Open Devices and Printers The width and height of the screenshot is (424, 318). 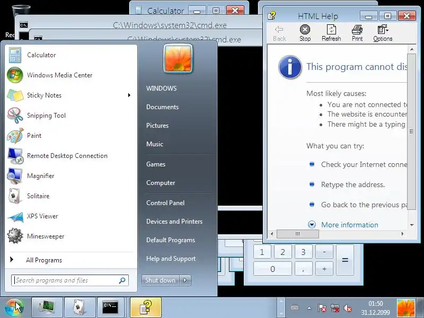174,222
